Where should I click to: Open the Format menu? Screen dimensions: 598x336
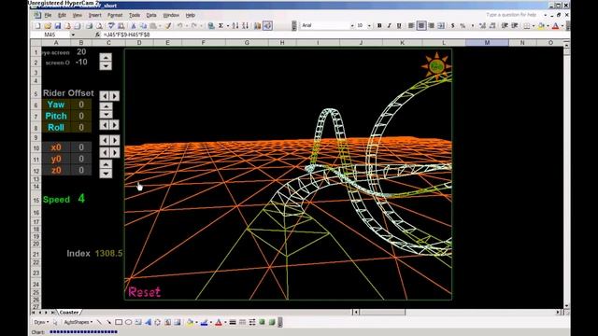pos(115,15)
